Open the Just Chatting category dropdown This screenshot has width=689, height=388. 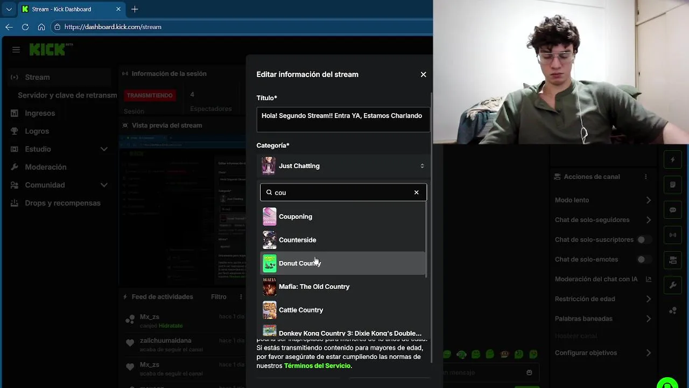[x=343, y=166]
